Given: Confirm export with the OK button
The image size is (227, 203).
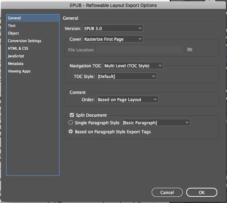Looking at the screenshot, I should click(x=202, y=192).
